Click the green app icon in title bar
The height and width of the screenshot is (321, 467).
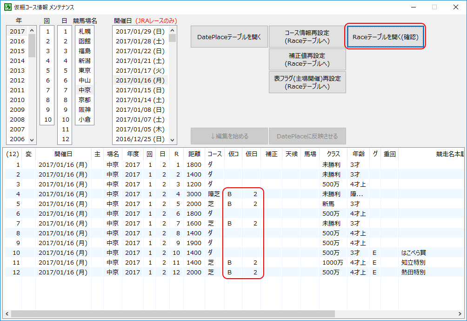pos(8,7)
